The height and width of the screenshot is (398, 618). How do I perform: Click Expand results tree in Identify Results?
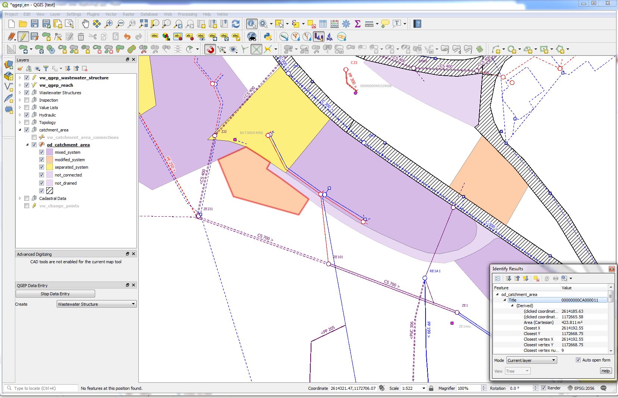tap(508, 278)
